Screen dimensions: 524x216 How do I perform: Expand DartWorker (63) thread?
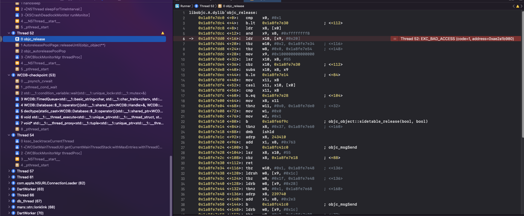pos(9,189)
